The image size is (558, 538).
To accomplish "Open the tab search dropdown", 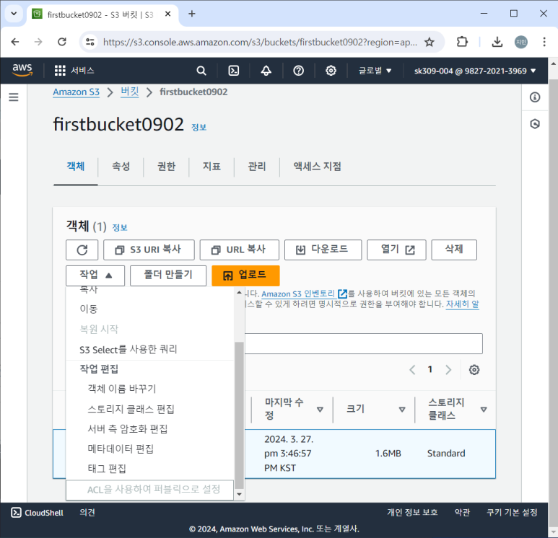I will (14, 14).
